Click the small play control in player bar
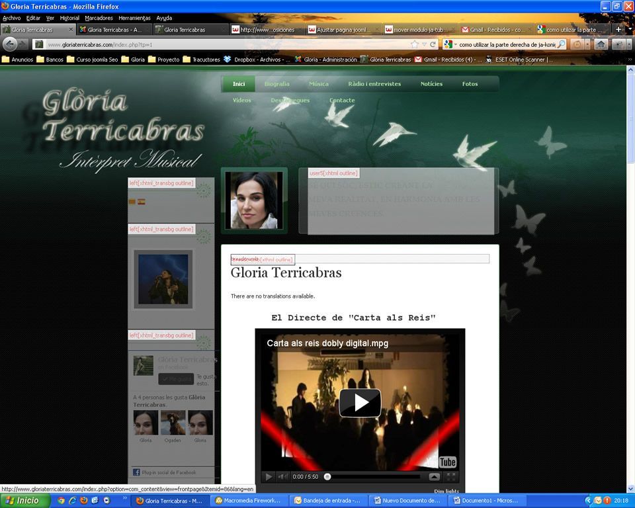 (x=269, y=477)
